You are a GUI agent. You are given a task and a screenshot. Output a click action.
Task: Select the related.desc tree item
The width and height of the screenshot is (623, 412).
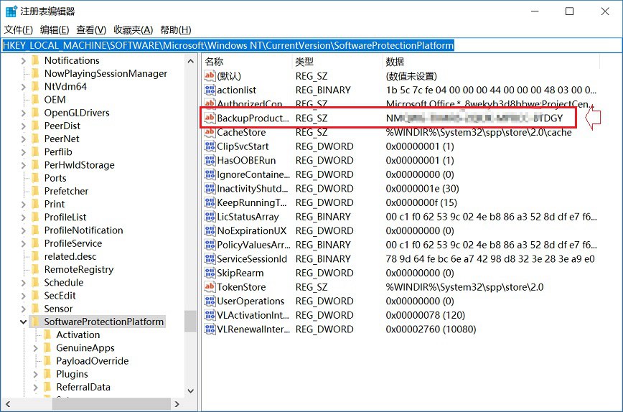pyautogui.click(x=70, y=256)
